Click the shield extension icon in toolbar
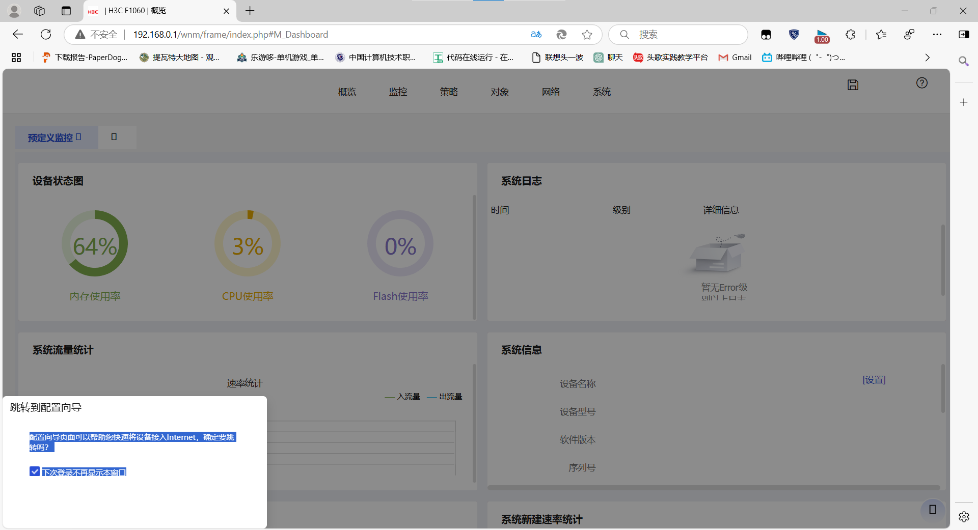The height and width of the screenshot is (530, 978). [794, 35]
